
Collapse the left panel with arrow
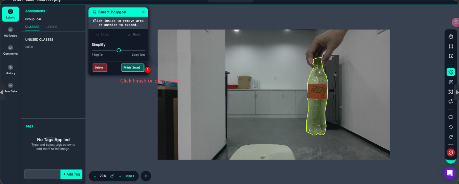pyautogui.click(x=2, y=92)
